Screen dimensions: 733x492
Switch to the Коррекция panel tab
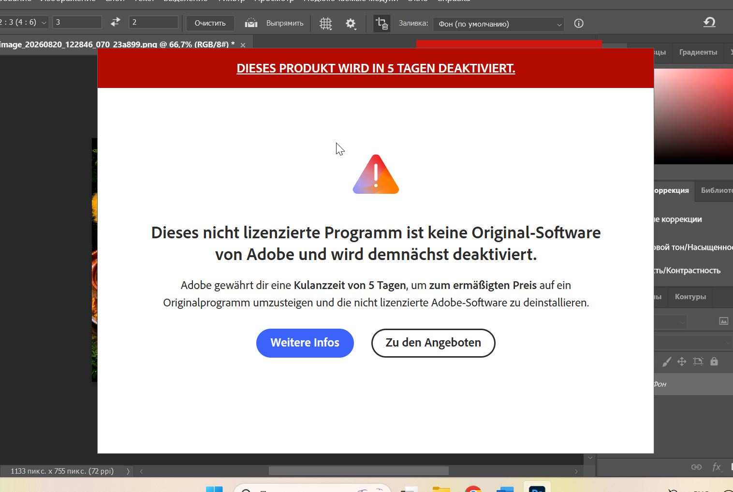click(672, 190)
